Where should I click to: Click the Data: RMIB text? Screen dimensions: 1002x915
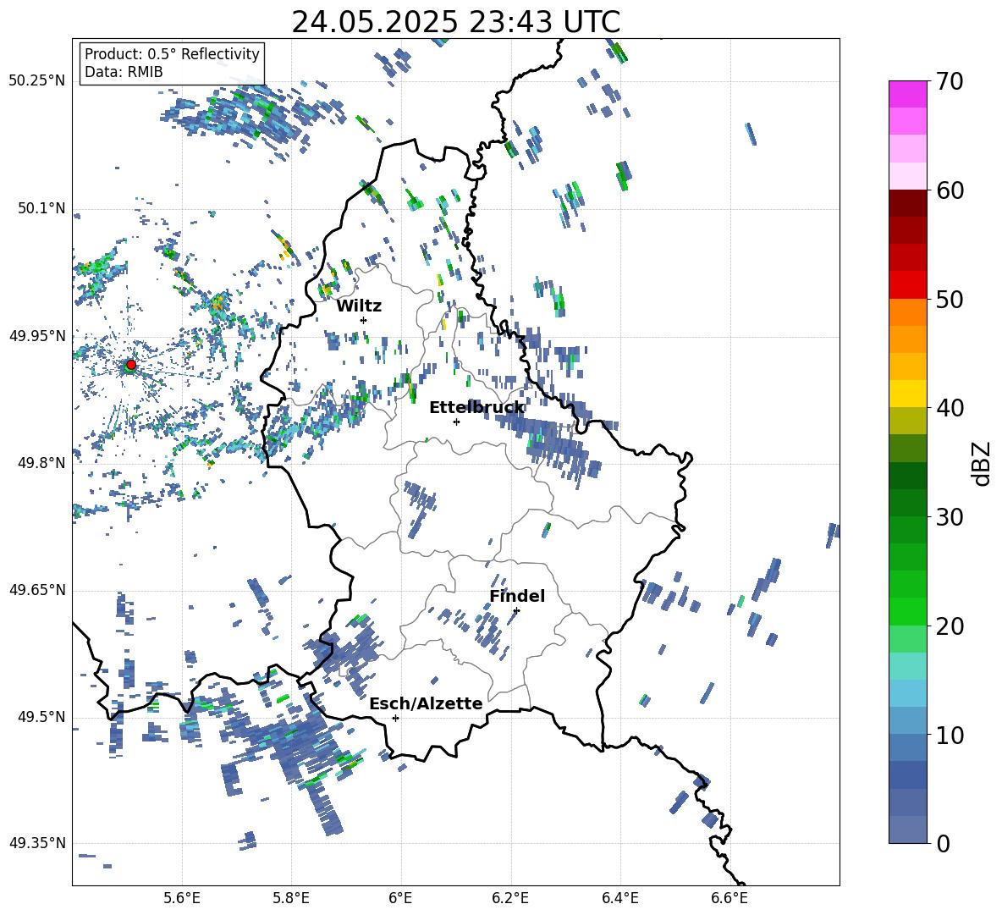(124, 72)
